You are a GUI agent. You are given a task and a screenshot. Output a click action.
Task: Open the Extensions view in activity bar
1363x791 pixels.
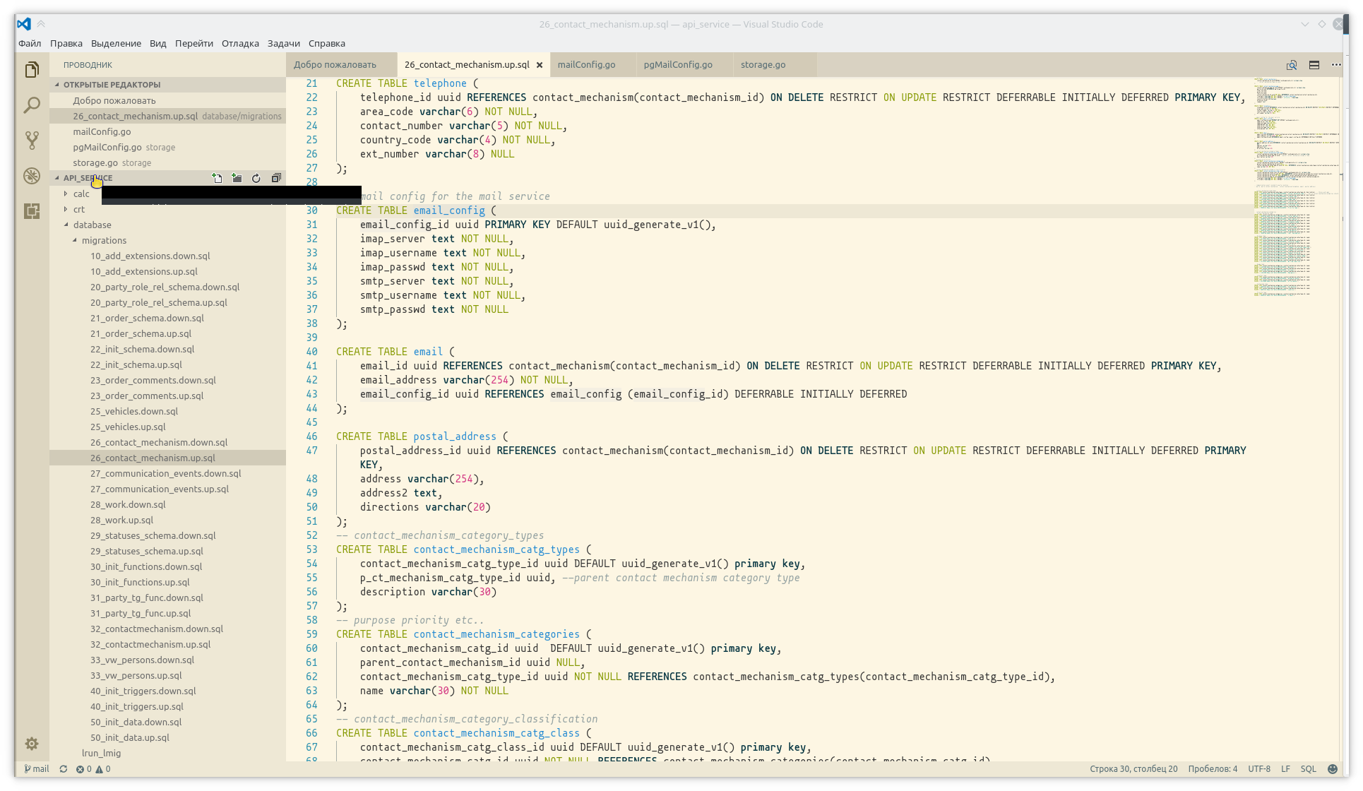click(x=32, y=211)
